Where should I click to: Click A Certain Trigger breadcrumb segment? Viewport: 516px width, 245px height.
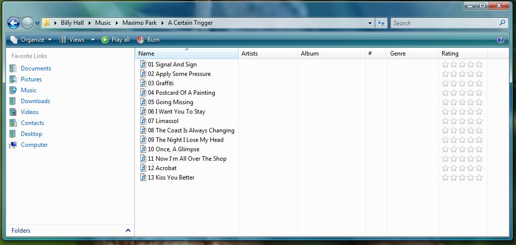pyautogui.click(x=190, y=23)
